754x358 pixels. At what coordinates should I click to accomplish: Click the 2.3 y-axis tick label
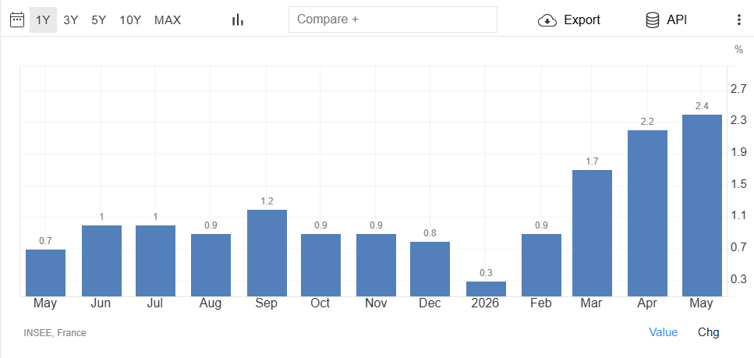coord(738,121)
